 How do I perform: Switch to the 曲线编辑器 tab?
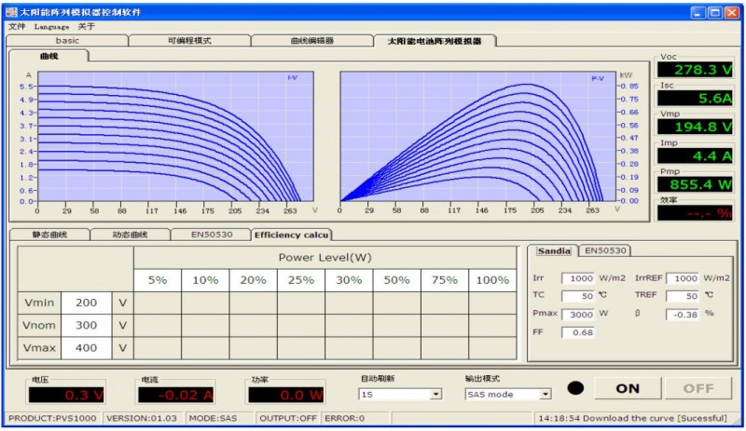[x=312, y=41]
